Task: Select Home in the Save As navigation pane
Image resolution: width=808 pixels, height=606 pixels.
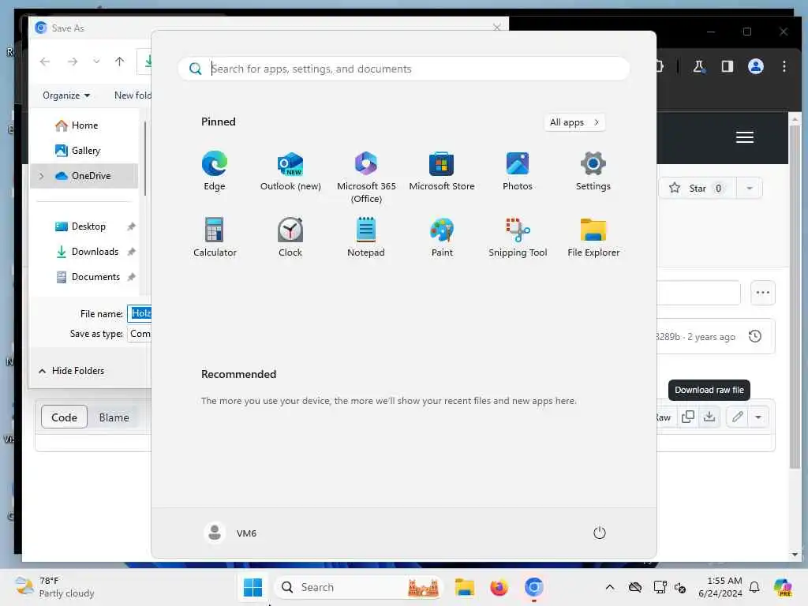Action: pyautogui.click(x=84, y=125)
